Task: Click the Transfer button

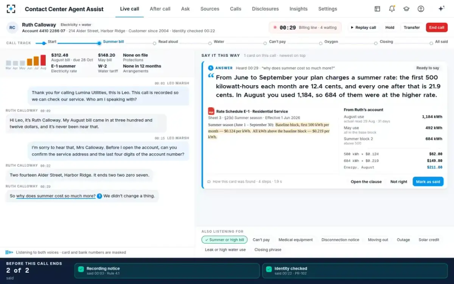Action: 412,27
